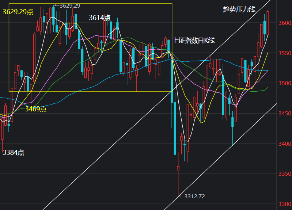Select the long red candle at 3312.72 low

click(178, 174)
